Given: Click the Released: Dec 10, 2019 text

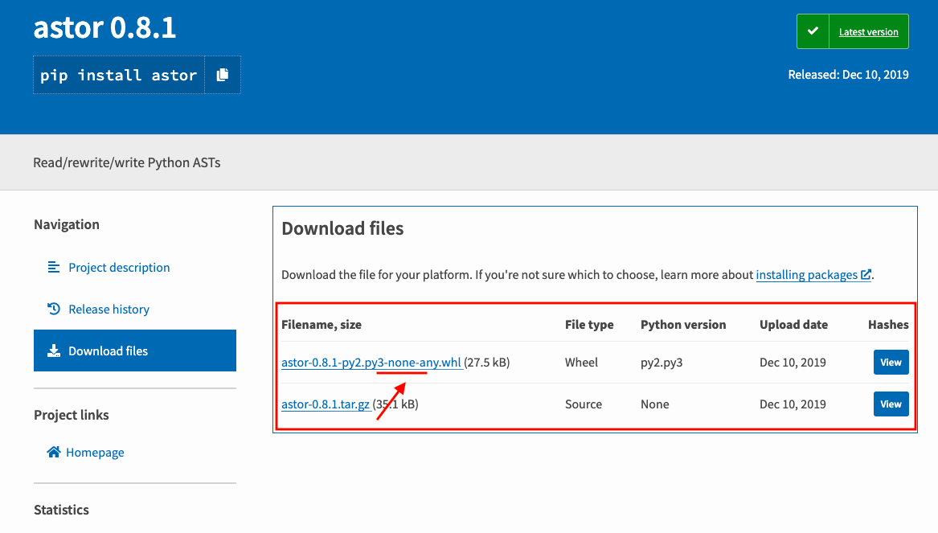Looking at the screenshot, I should [848, 75].
